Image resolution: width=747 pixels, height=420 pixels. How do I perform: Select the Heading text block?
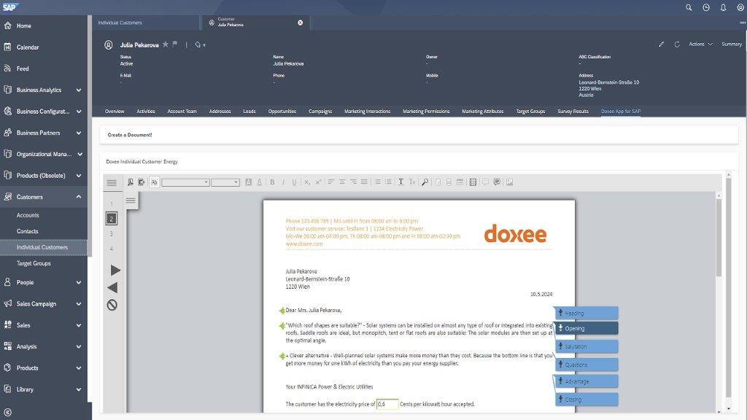(x=587, y=314)
